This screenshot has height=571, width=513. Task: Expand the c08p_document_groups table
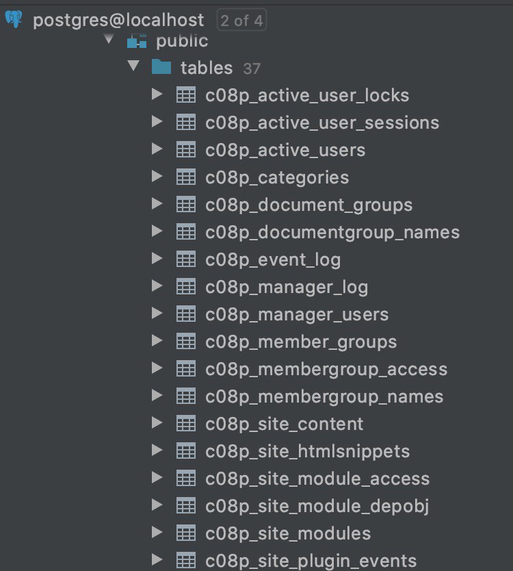157,203
